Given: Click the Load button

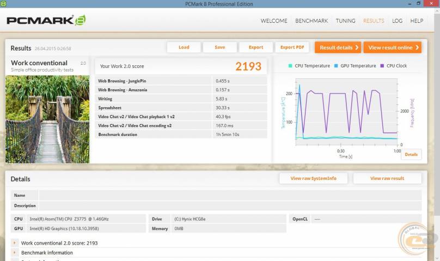Looking at the screenshot, I should [x=184, y=47].
